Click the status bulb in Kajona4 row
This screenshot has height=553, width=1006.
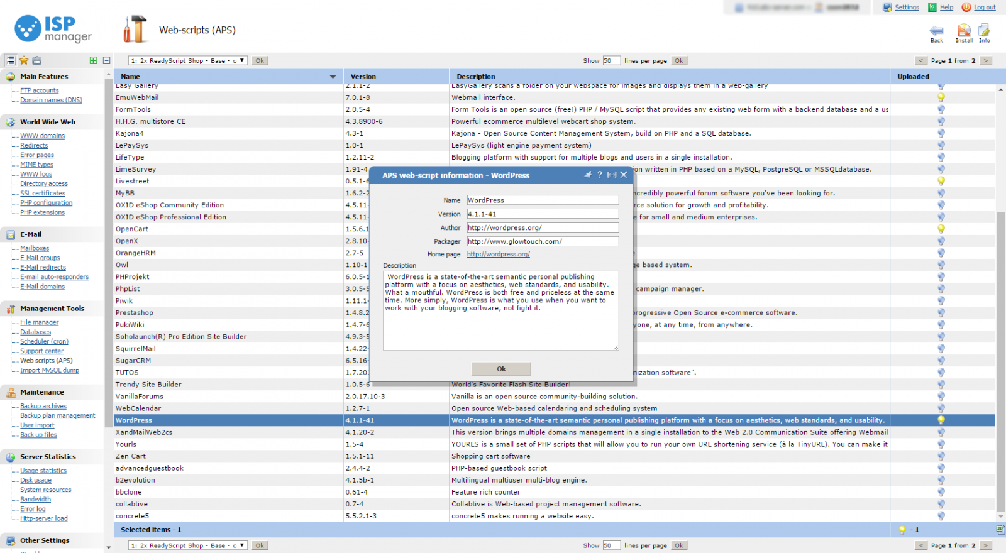[x=941, y=133]
